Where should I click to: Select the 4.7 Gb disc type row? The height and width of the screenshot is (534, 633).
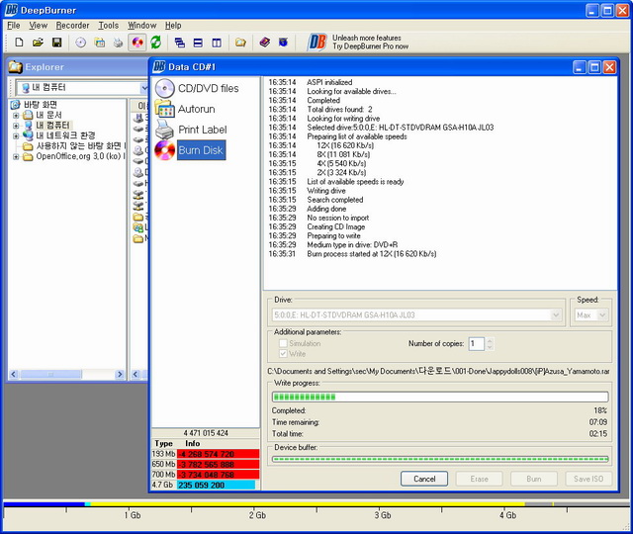[205, 485]
